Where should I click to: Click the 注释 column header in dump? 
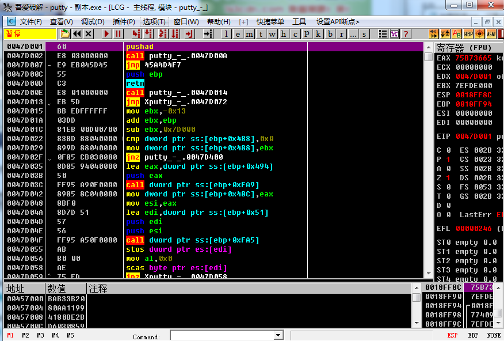pyautogui.click(x=98, y=288)
